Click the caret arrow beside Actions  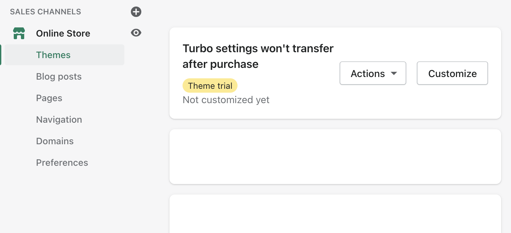(x=394, y=73)
